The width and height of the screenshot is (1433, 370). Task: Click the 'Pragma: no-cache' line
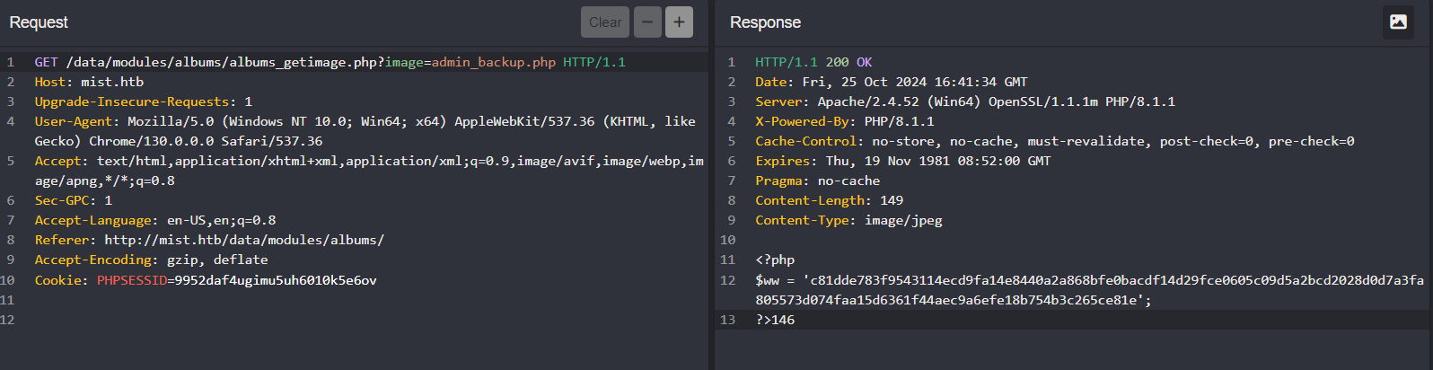(818, 181)
